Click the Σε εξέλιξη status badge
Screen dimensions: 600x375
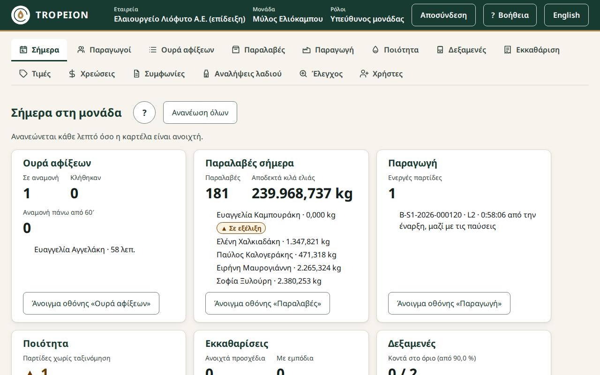[241, 228]
